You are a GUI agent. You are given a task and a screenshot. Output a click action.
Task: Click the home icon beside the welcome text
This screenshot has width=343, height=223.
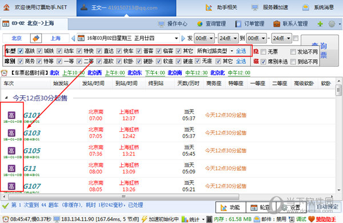click(6, 7)
